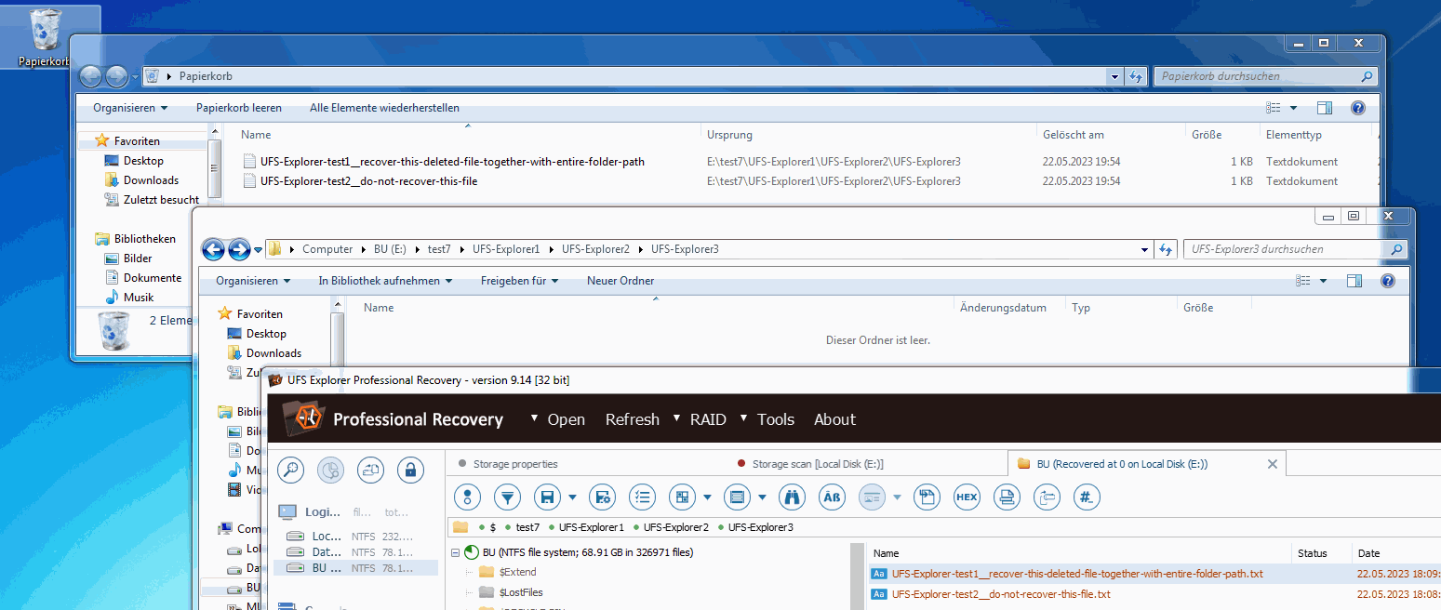This screenshot has width=1441, height=610.
Task: Click the printer-like report icon beside HEX
Action: point(1007,497)
